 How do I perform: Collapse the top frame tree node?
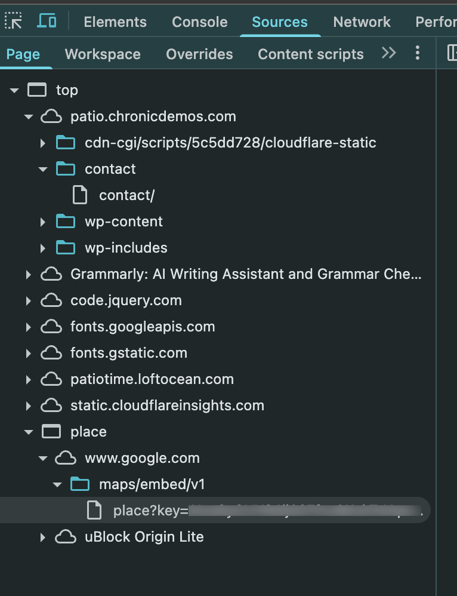[14, 90]
